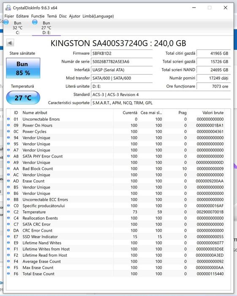Select the Bad Block Count attribute name

pos(38,169)
